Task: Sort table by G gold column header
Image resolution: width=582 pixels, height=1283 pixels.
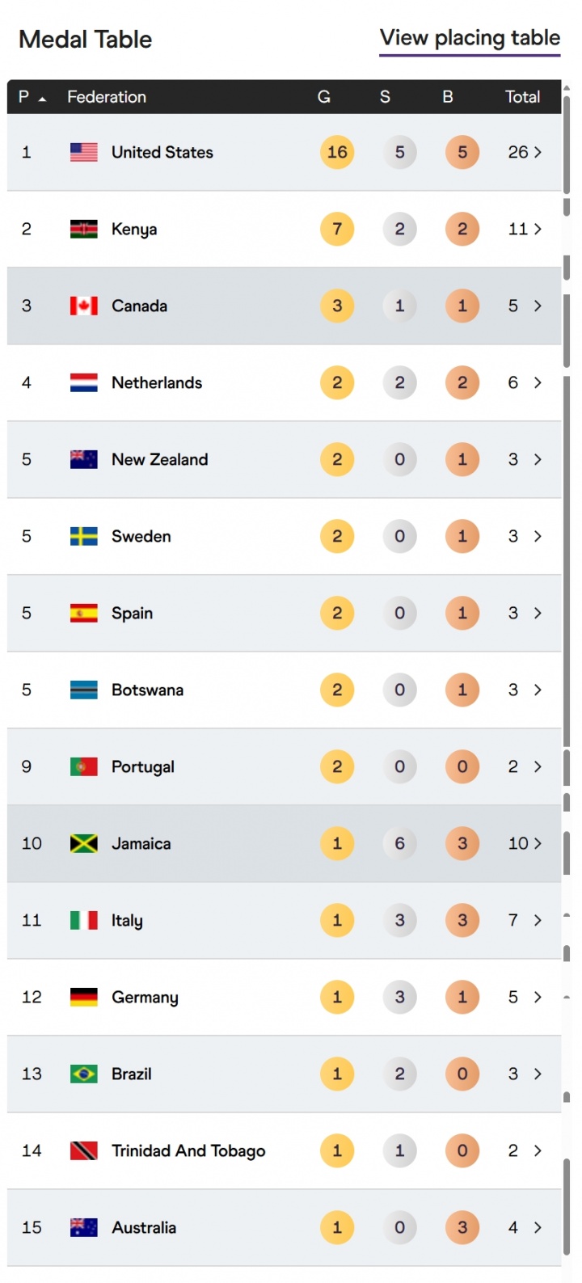Action: click(324, 97)
